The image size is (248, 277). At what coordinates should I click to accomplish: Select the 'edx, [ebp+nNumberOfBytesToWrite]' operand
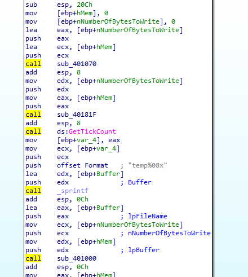point(120,81)
